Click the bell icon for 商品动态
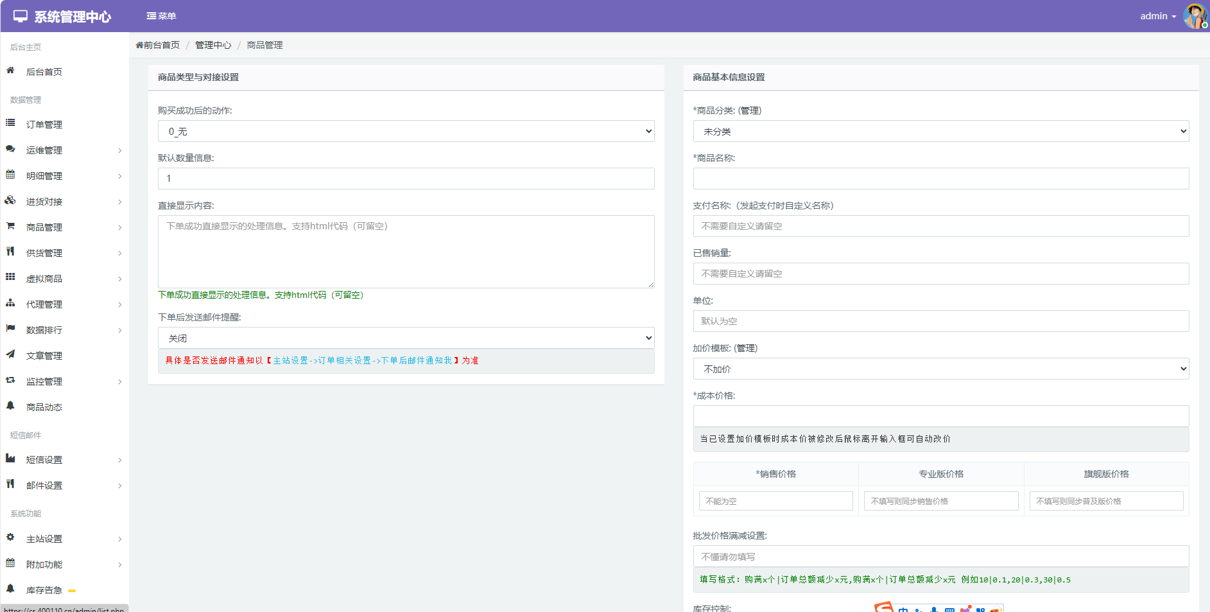This screenshot has width=1210, height=612. [10, 406]
